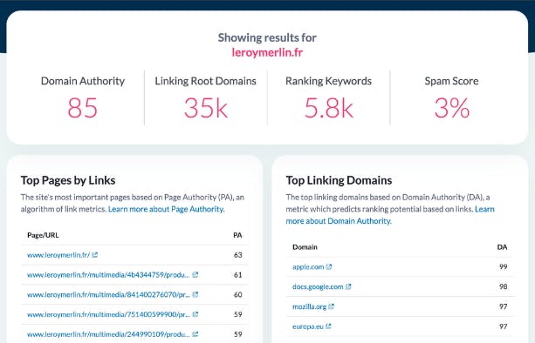Select the Linking Root Domains value 35k
Viewport: 535px width, 343px height.
pos(206,108)
